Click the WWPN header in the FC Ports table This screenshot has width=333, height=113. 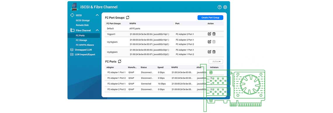coord(174,67)
